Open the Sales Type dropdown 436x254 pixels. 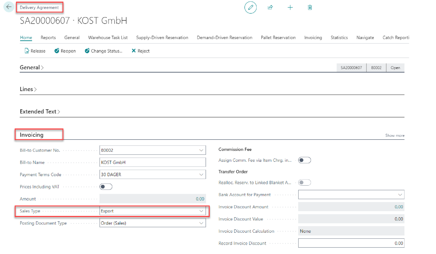[201, 211]
